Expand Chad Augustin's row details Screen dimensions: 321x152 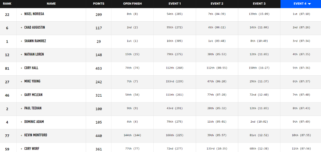tap(22, 28)
